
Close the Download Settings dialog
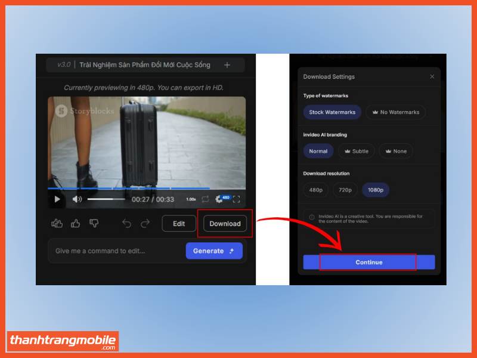pos(432,77)
